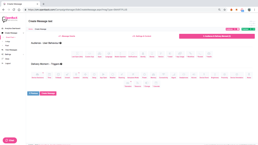Add the Boredom trigger
The height and width of the screenshot is (145, 258).
click(128, 84)
